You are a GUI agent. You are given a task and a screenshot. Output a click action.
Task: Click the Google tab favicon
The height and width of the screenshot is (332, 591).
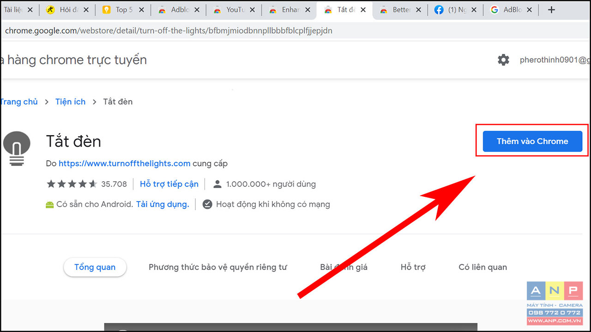coord(494,10)
